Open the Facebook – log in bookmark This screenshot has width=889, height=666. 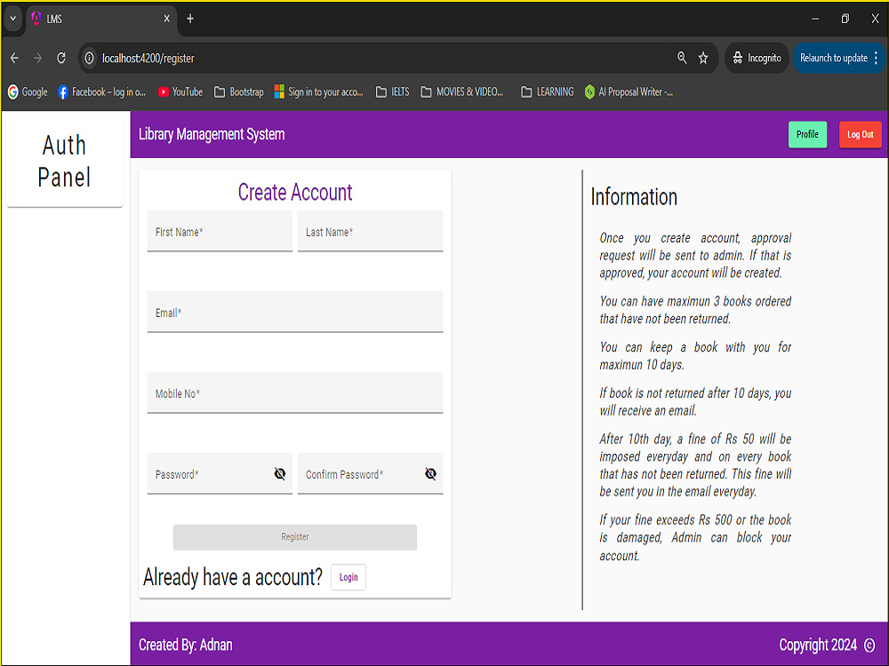(101, 91)
